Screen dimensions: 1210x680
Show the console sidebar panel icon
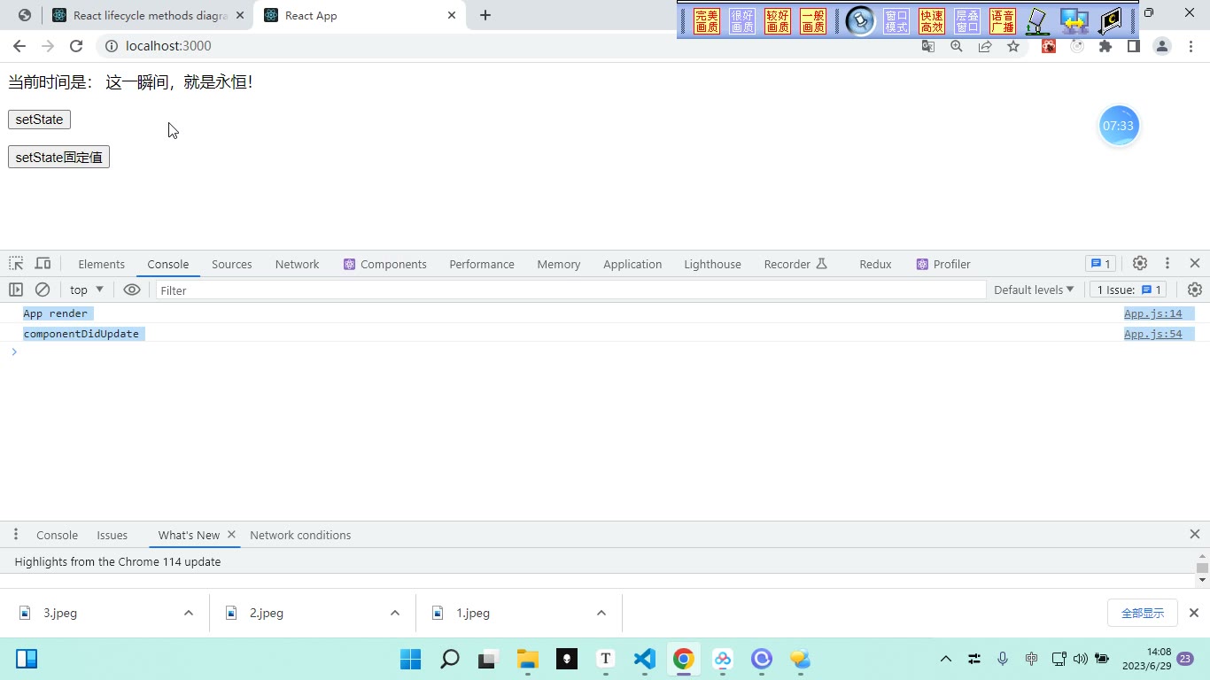point(15,290)
